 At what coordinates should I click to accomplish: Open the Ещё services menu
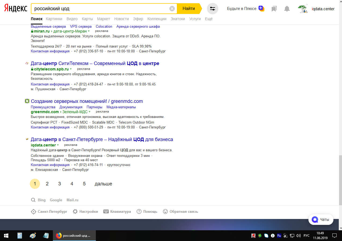tap(209, 19)
